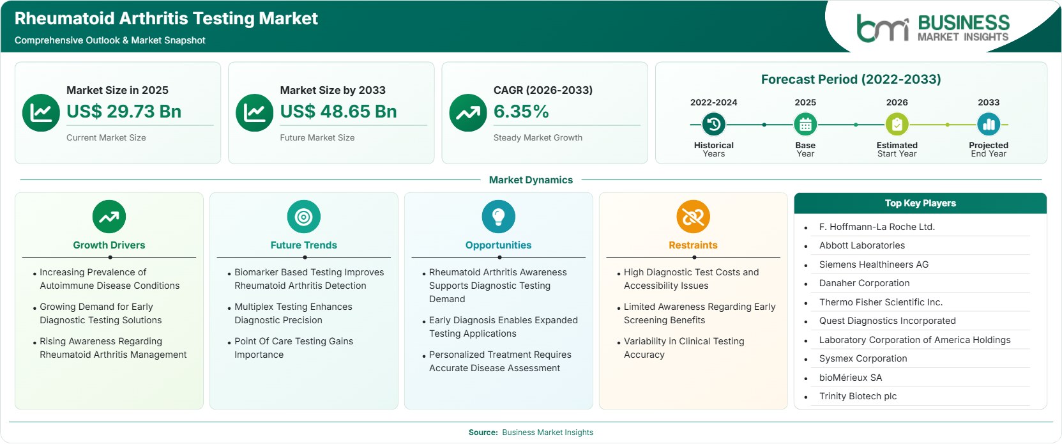Click the bmi Business Market Insights logo
Screen dimensions: 1062x444
click(933, 27)
